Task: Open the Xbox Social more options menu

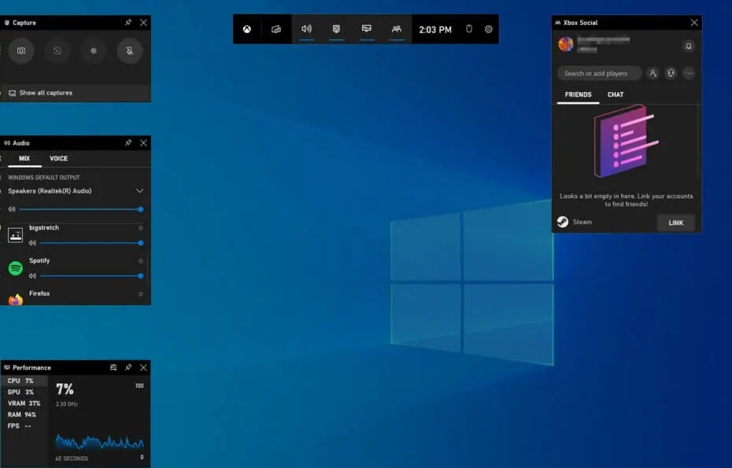Action: tap(689, 73)
